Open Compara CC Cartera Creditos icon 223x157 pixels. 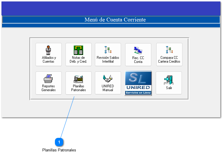click(x=169, y=50)
